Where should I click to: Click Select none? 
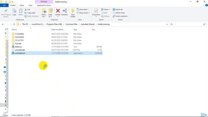point(119,13)
